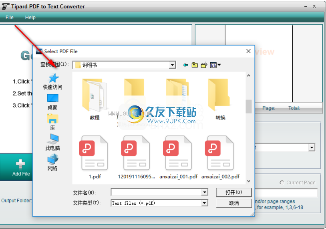Image resolution: width=326 pixels, height=229 pixels.
Task: Select the 教程 folder
Action: tap(95, 100)
